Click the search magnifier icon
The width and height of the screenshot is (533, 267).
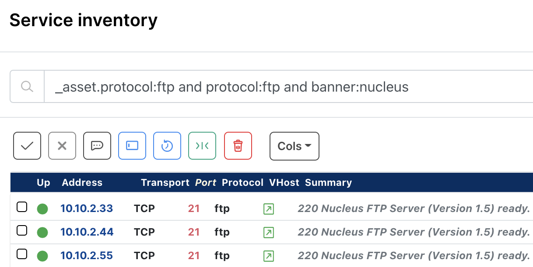(x=27, y=86)
